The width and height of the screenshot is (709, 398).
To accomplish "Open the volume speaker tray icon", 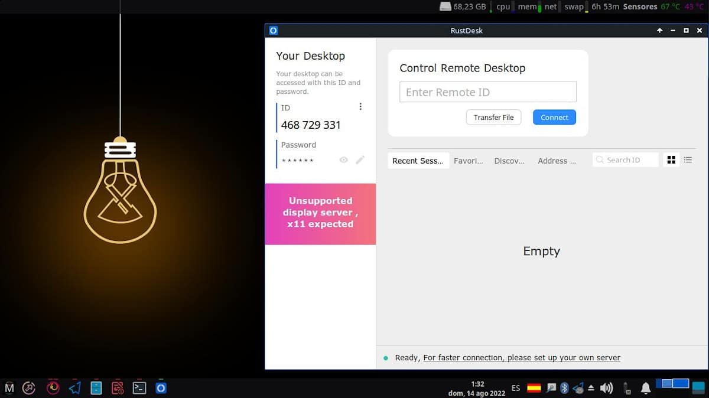I will tap(606, 388).
